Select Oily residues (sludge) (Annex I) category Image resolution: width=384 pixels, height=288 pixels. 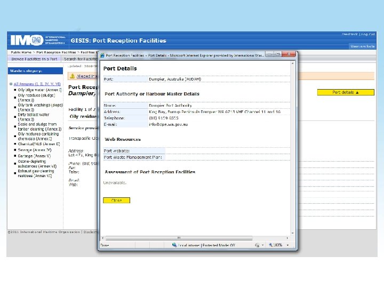coord(36,98)
